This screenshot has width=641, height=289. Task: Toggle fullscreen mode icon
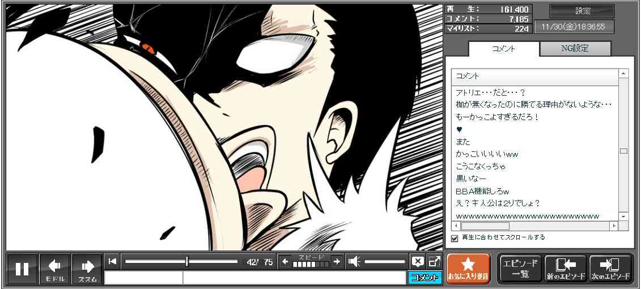[434, 261]
